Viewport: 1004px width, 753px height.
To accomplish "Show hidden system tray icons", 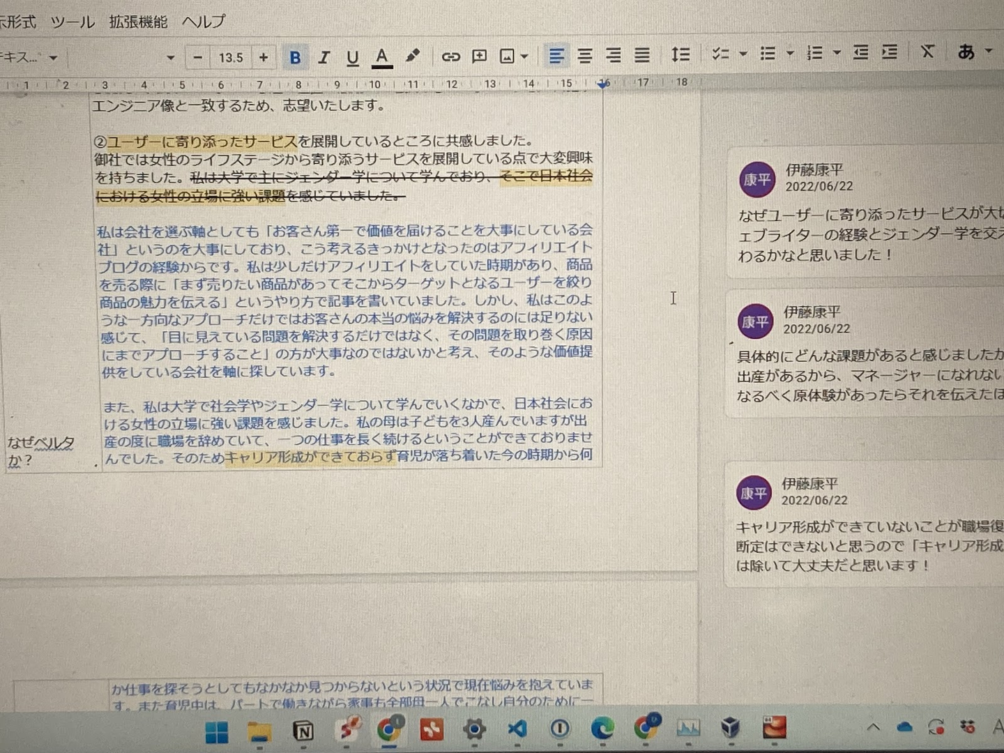I will point(873,727).
